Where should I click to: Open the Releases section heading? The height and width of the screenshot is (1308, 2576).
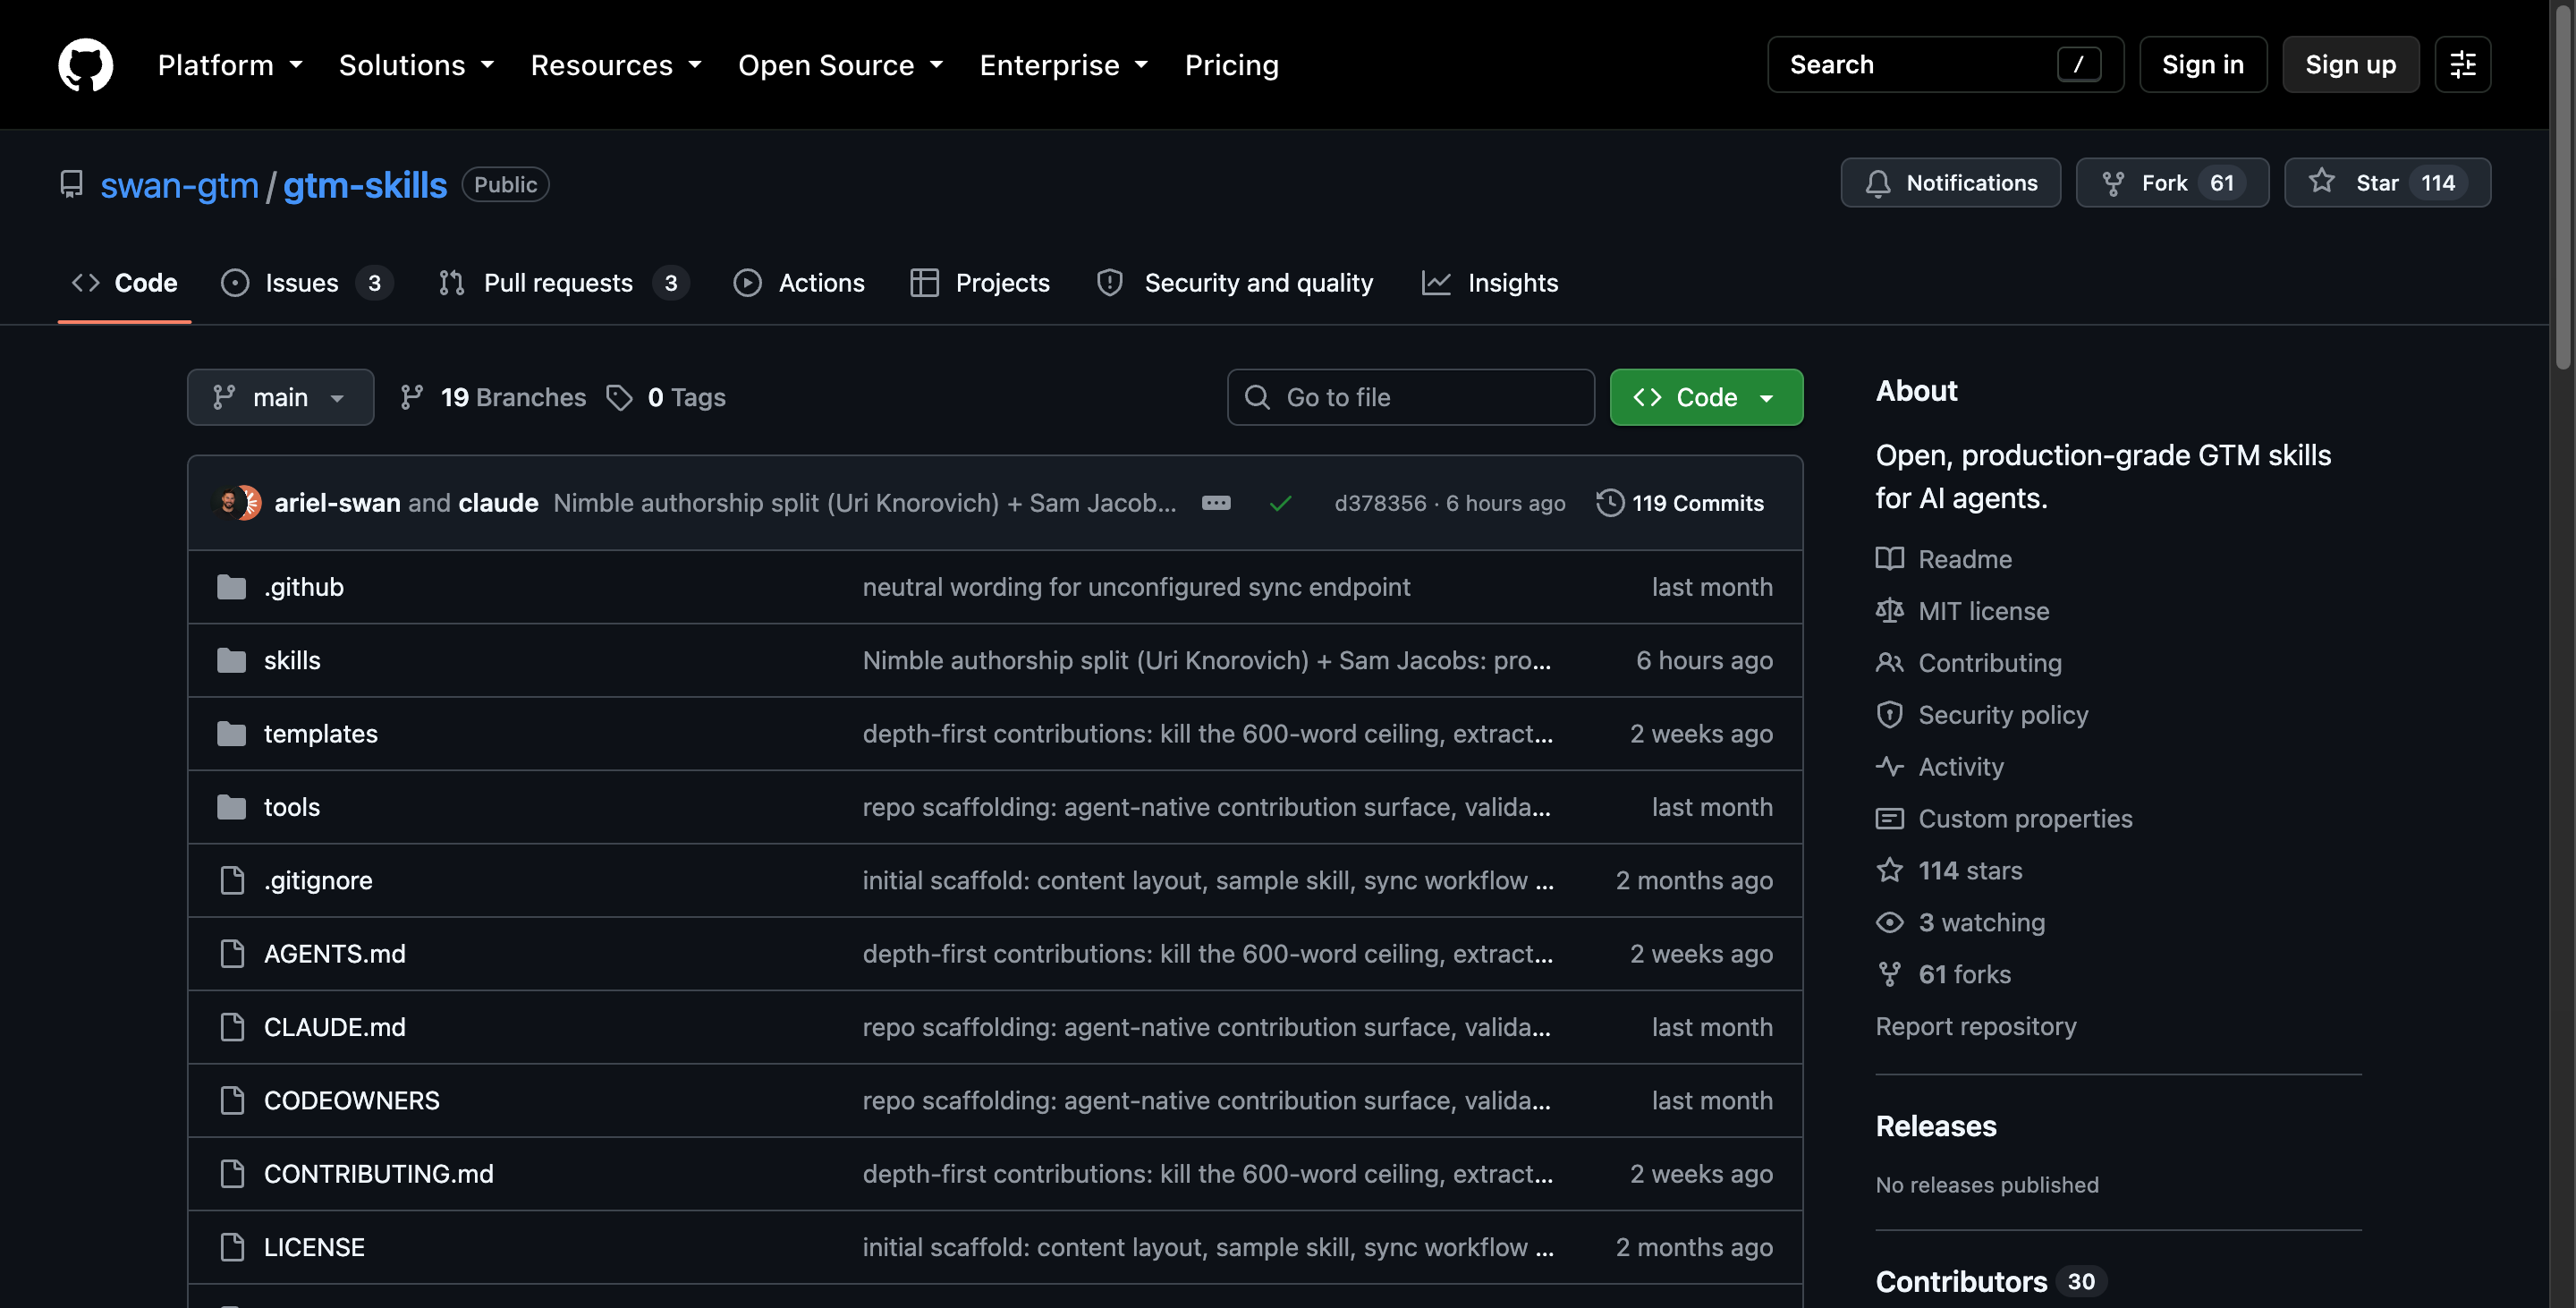1936,1126
